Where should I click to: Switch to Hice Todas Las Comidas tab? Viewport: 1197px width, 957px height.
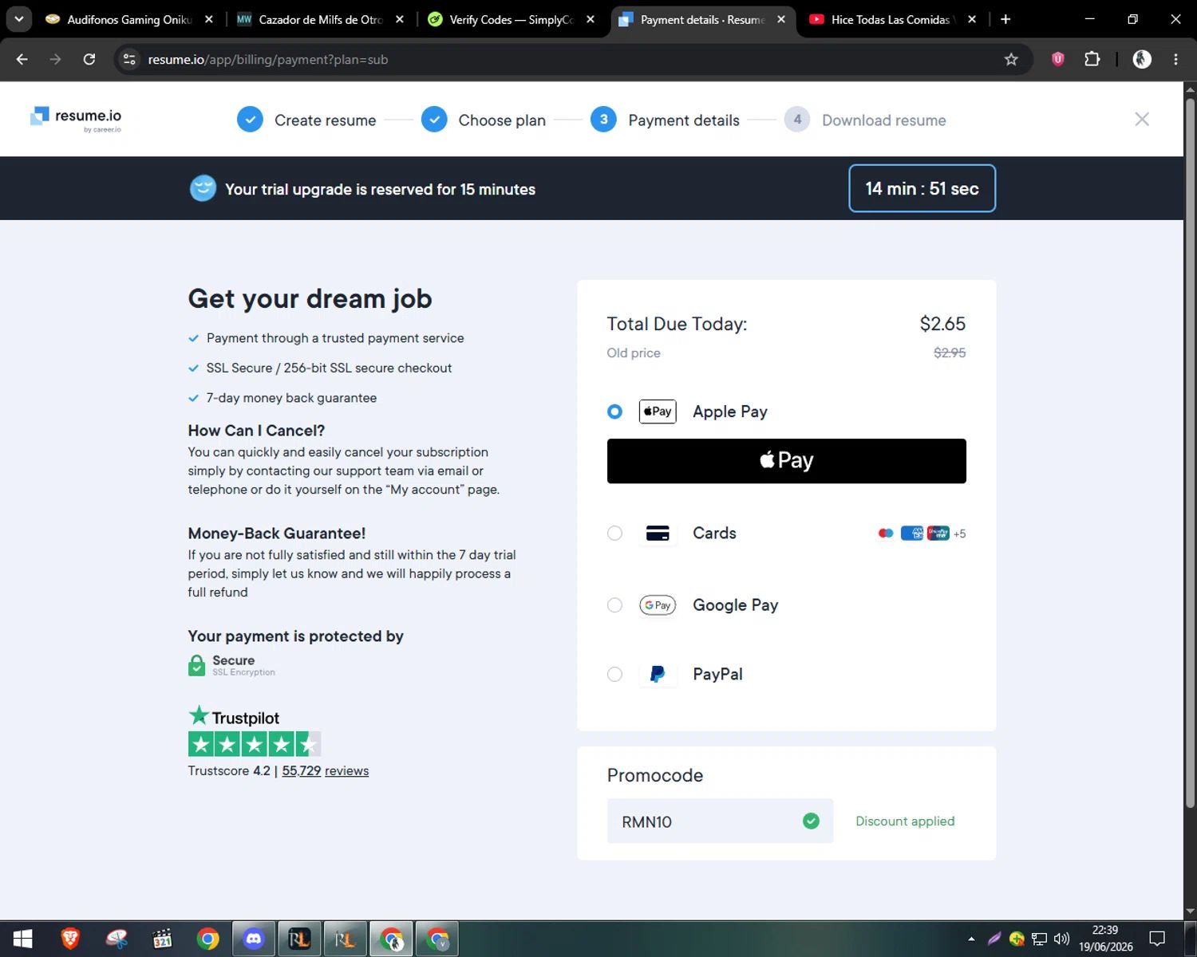pos(891,19)
